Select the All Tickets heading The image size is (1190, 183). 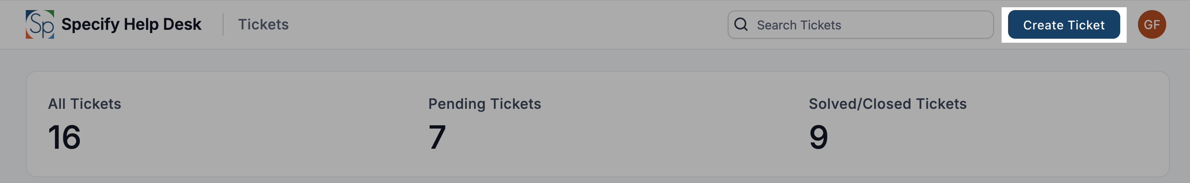point(85,104)
